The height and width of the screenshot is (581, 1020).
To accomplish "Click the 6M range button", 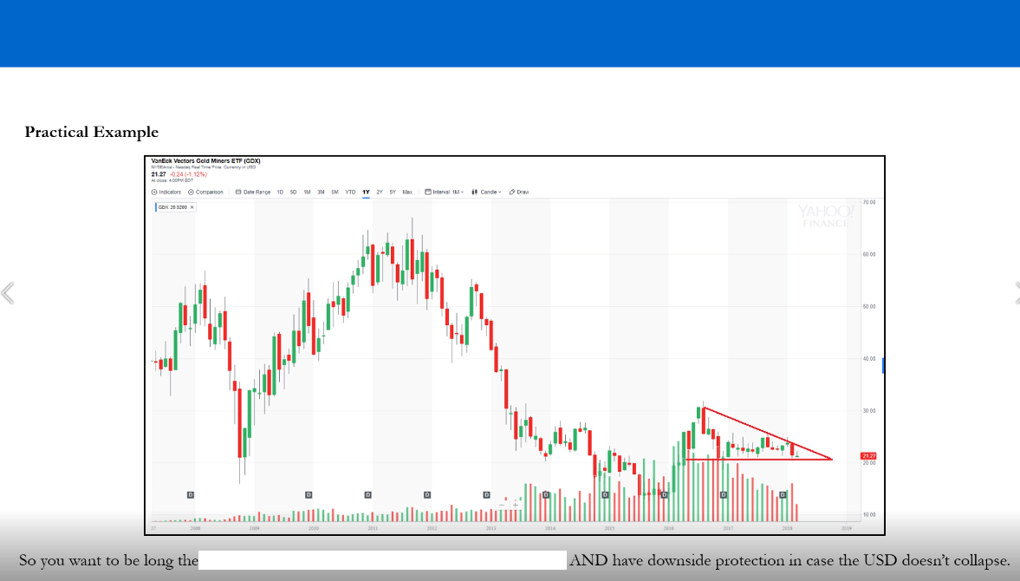I will (x=335, y=192).
